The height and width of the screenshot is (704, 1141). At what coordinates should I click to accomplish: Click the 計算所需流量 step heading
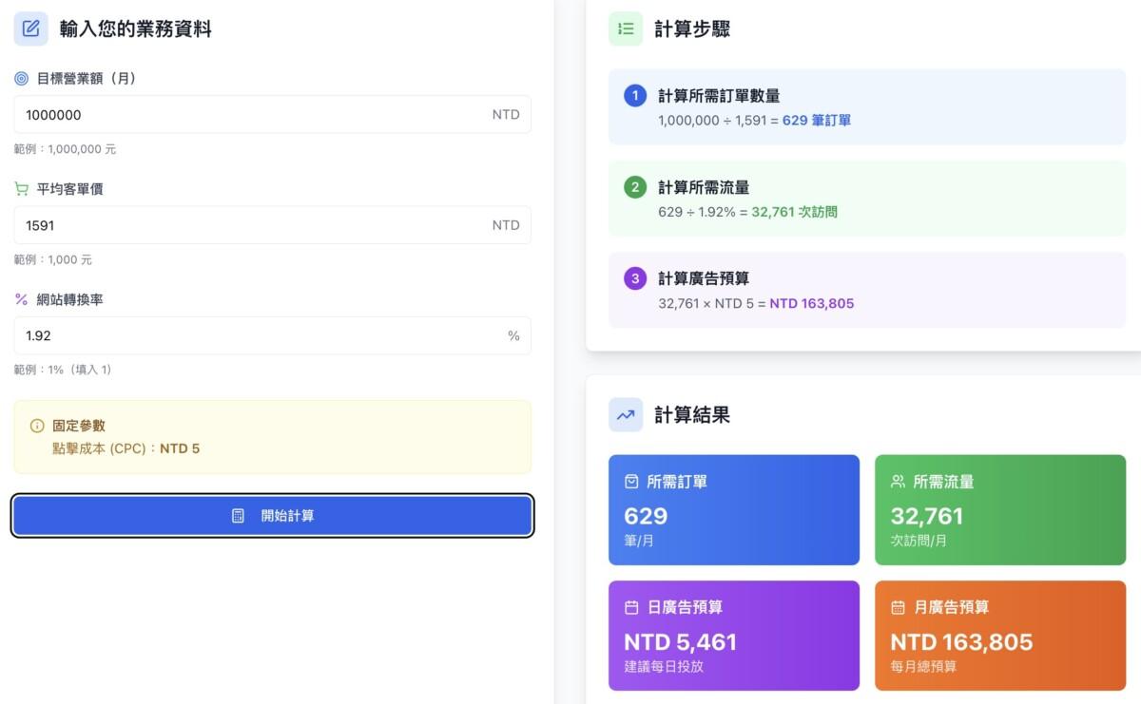[x=704, y=187]
